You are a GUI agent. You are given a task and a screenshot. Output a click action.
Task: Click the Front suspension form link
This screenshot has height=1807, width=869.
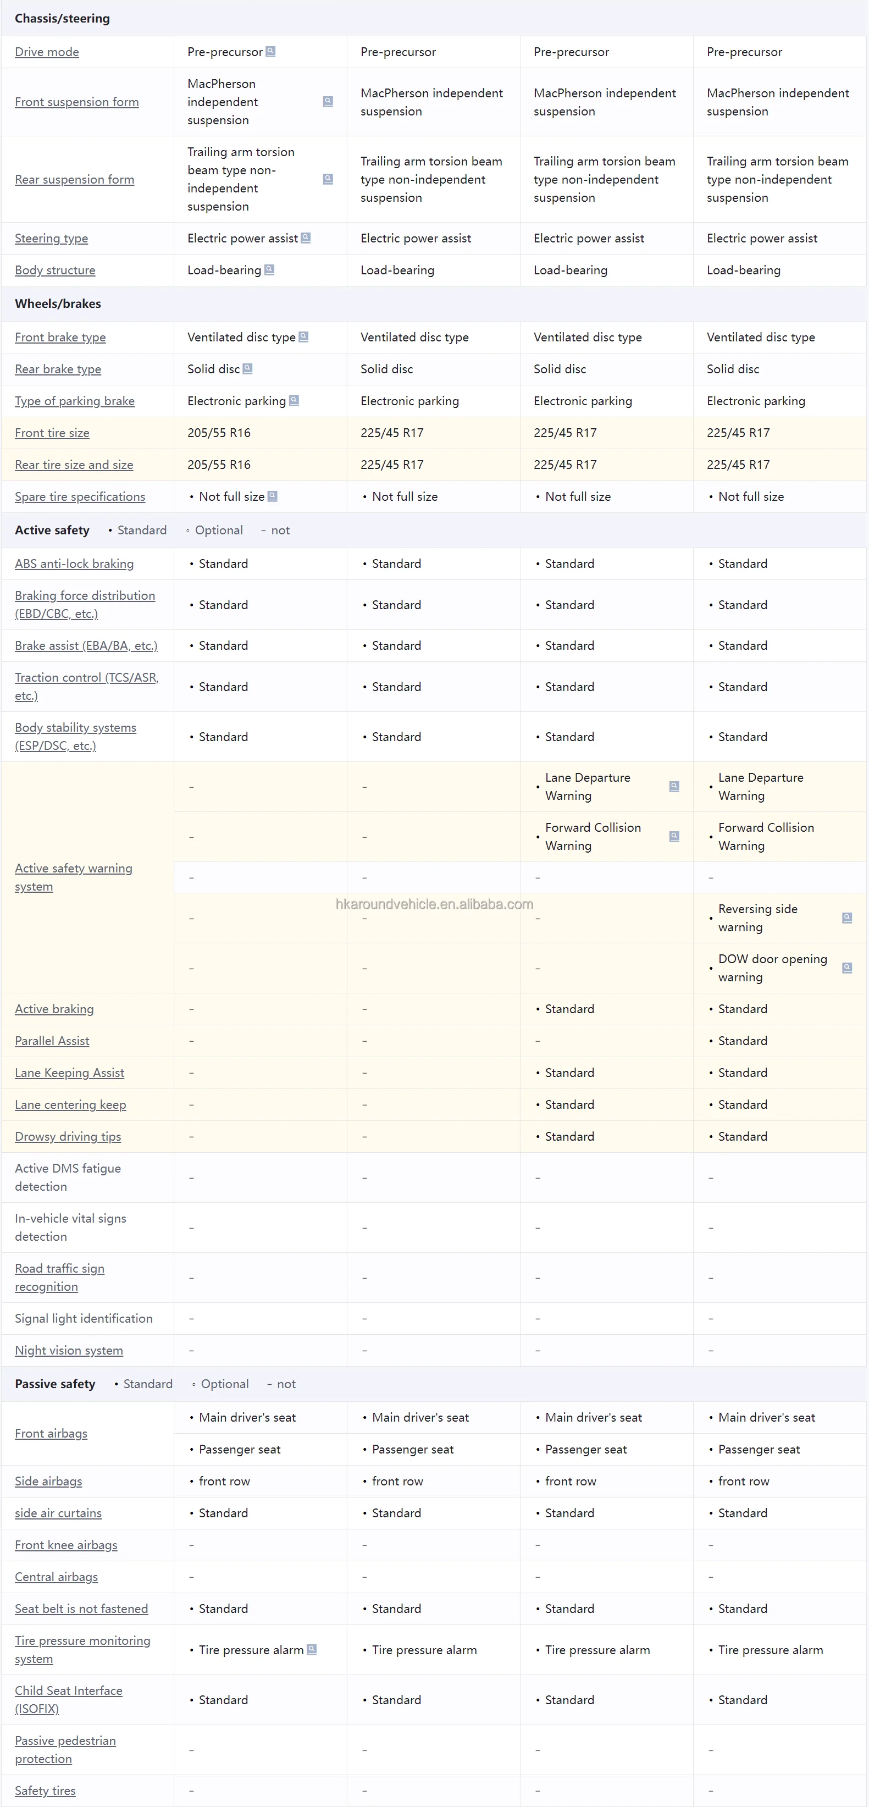tap(76, 102)
